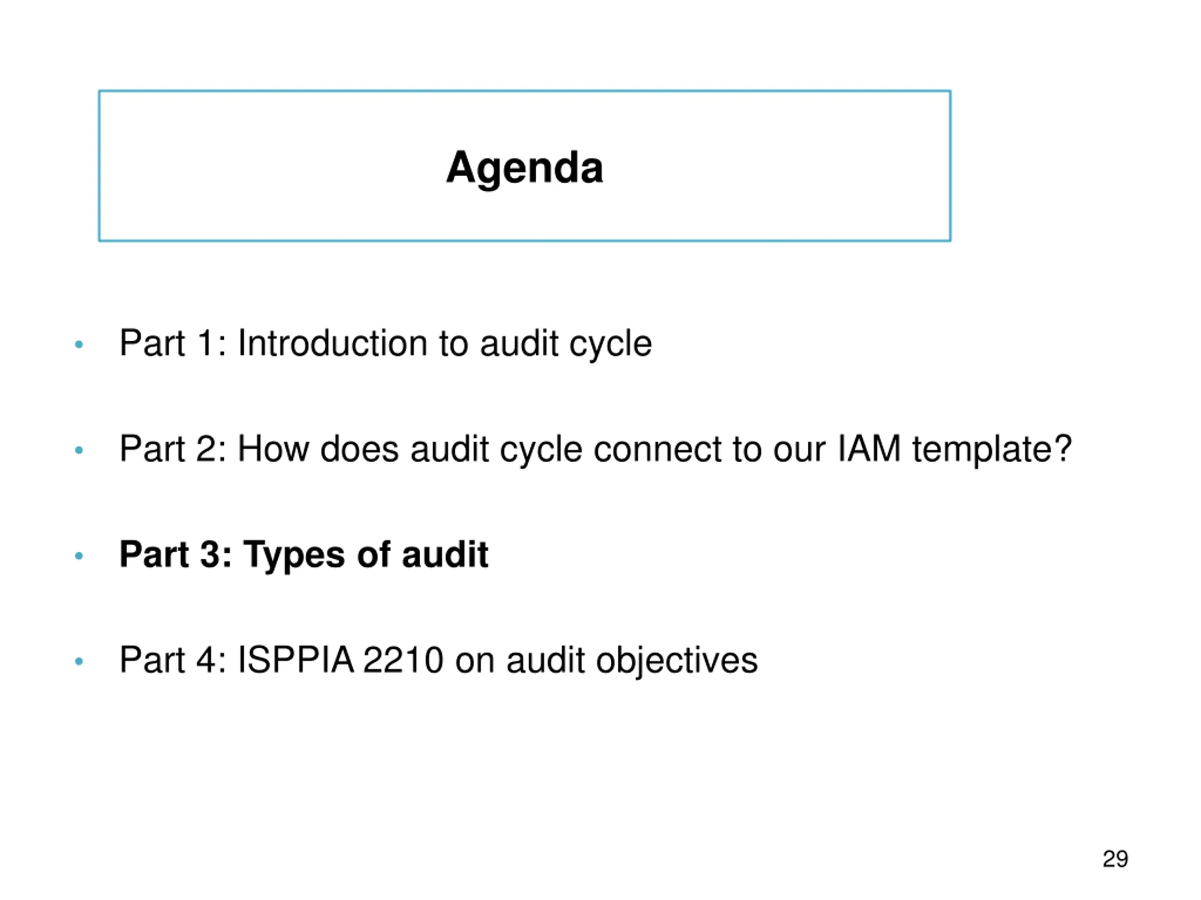The height and width of the screenshot is (900, 1201).
Task: Click the bullet before Part 3
Action: (79, 555)
